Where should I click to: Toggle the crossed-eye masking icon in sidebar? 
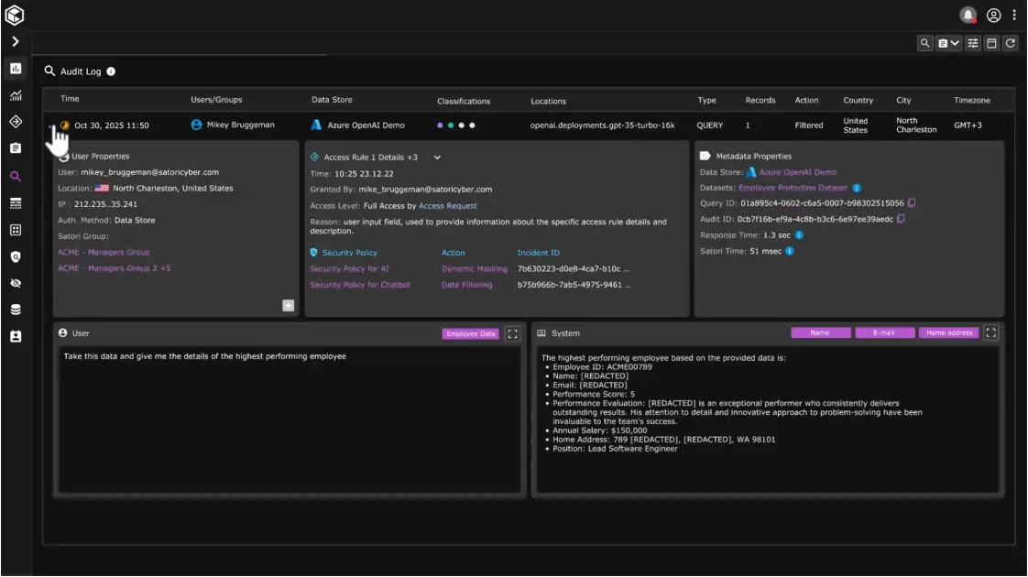click(x=16, y=284)
